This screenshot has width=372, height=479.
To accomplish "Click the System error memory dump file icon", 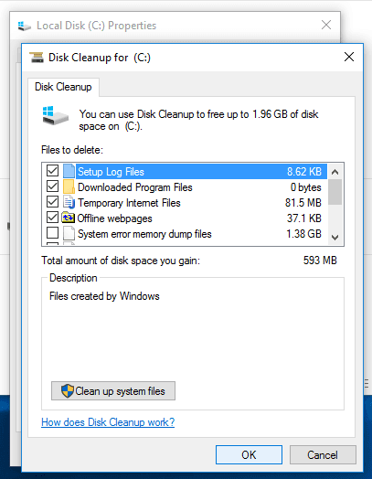I will tap(69, 234).
